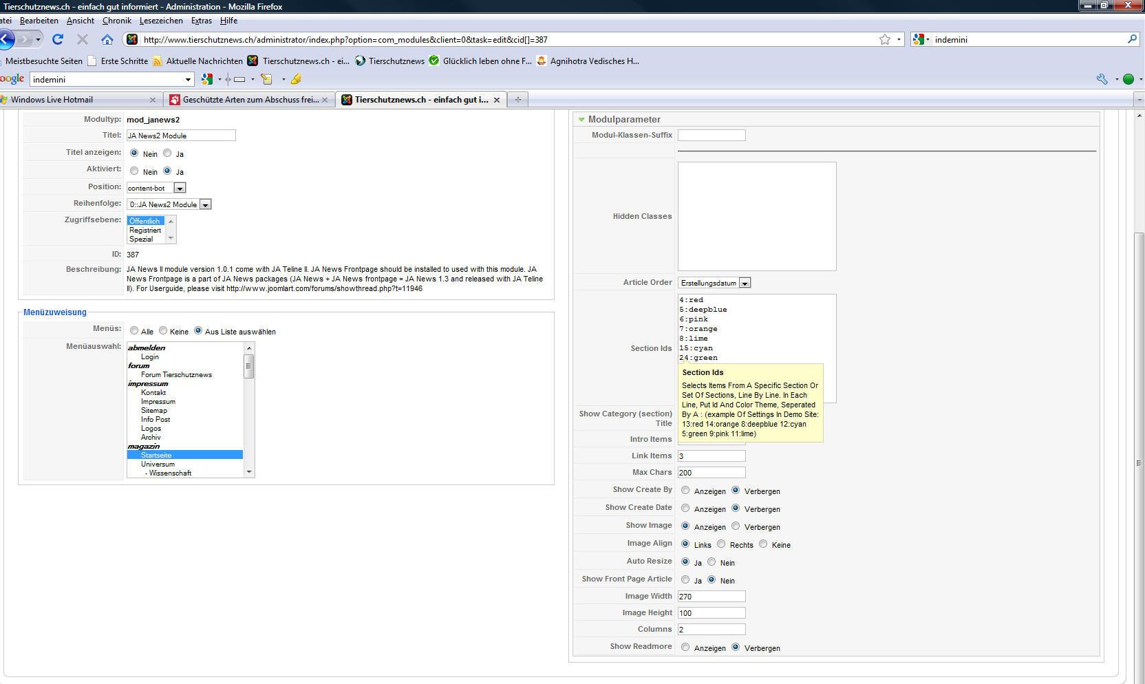Click the browser reload button
The image size is (1145, 684).
pos(58,39)
